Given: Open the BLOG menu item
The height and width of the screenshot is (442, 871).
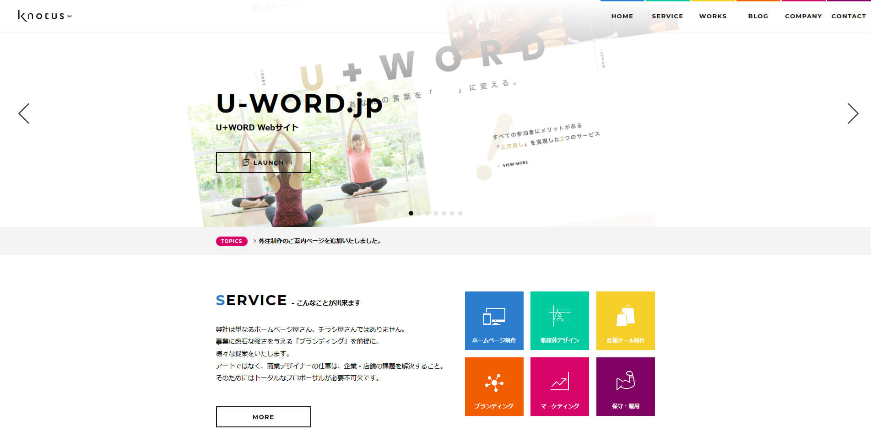Looking at the screenshot, I should [758, 16].
